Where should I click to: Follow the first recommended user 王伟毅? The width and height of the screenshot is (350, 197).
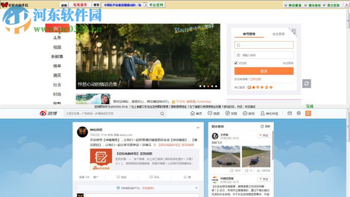[264, 136]
